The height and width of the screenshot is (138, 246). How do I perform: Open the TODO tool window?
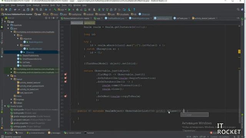click(x=19, y=133)
